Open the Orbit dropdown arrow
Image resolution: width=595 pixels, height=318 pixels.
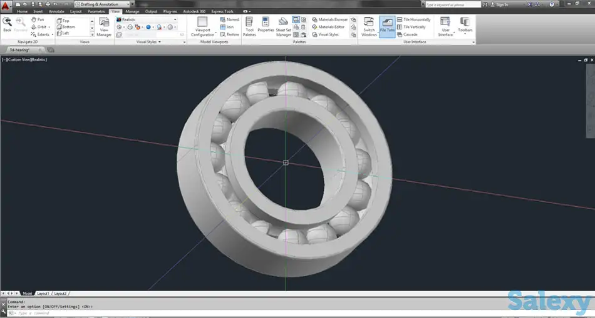49,27
